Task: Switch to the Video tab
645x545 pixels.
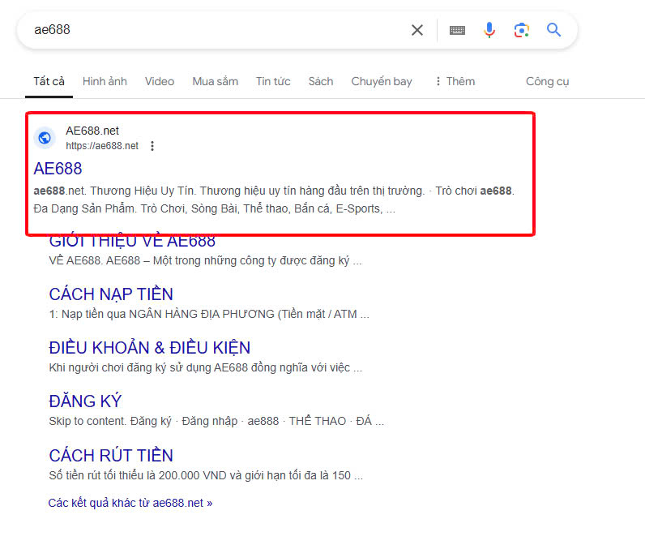Action: (160, 81)
